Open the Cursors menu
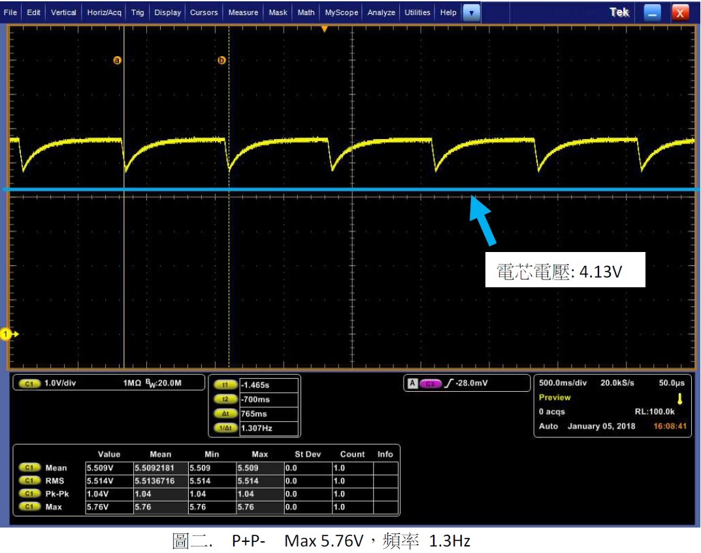This screenshot has height=553, width=701. coord(204,12)
